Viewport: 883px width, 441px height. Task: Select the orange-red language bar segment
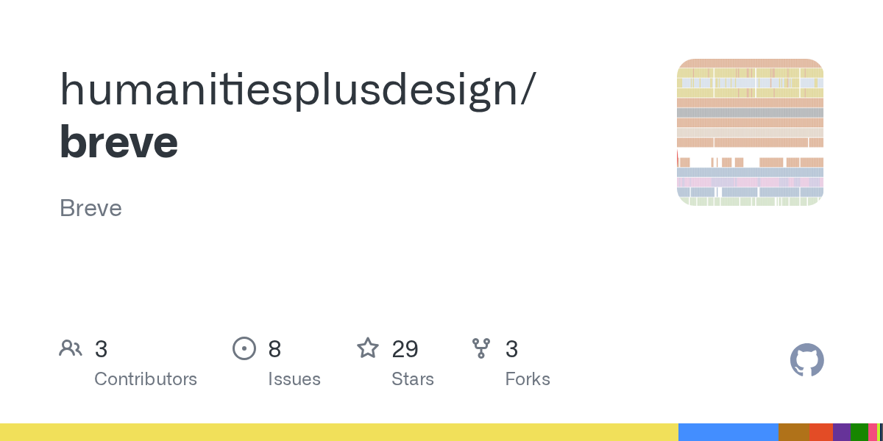coord(821,432)
